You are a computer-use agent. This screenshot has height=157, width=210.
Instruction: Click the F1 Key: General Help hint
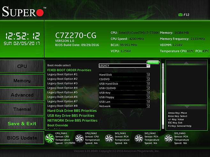pyautogui.click(x=180, y=126)
